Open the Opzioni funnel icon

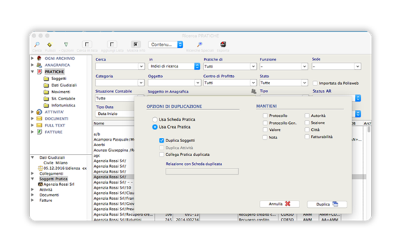(x=66, y=45)
